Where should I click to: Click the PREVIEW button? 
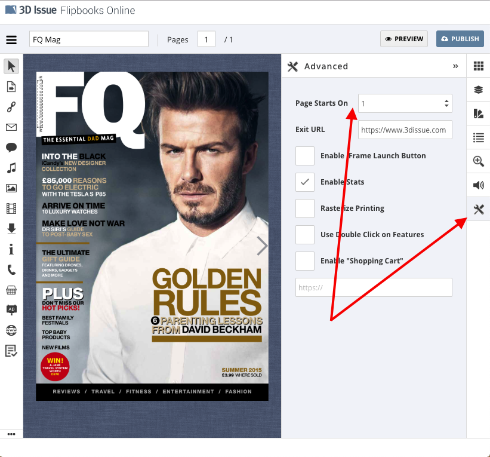click(404, 39)
